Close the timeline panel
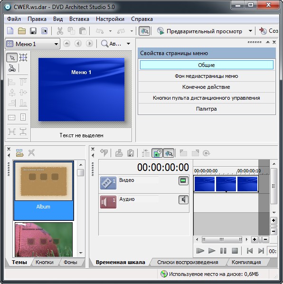The image size is (283, 284). [x=93, y=149]
